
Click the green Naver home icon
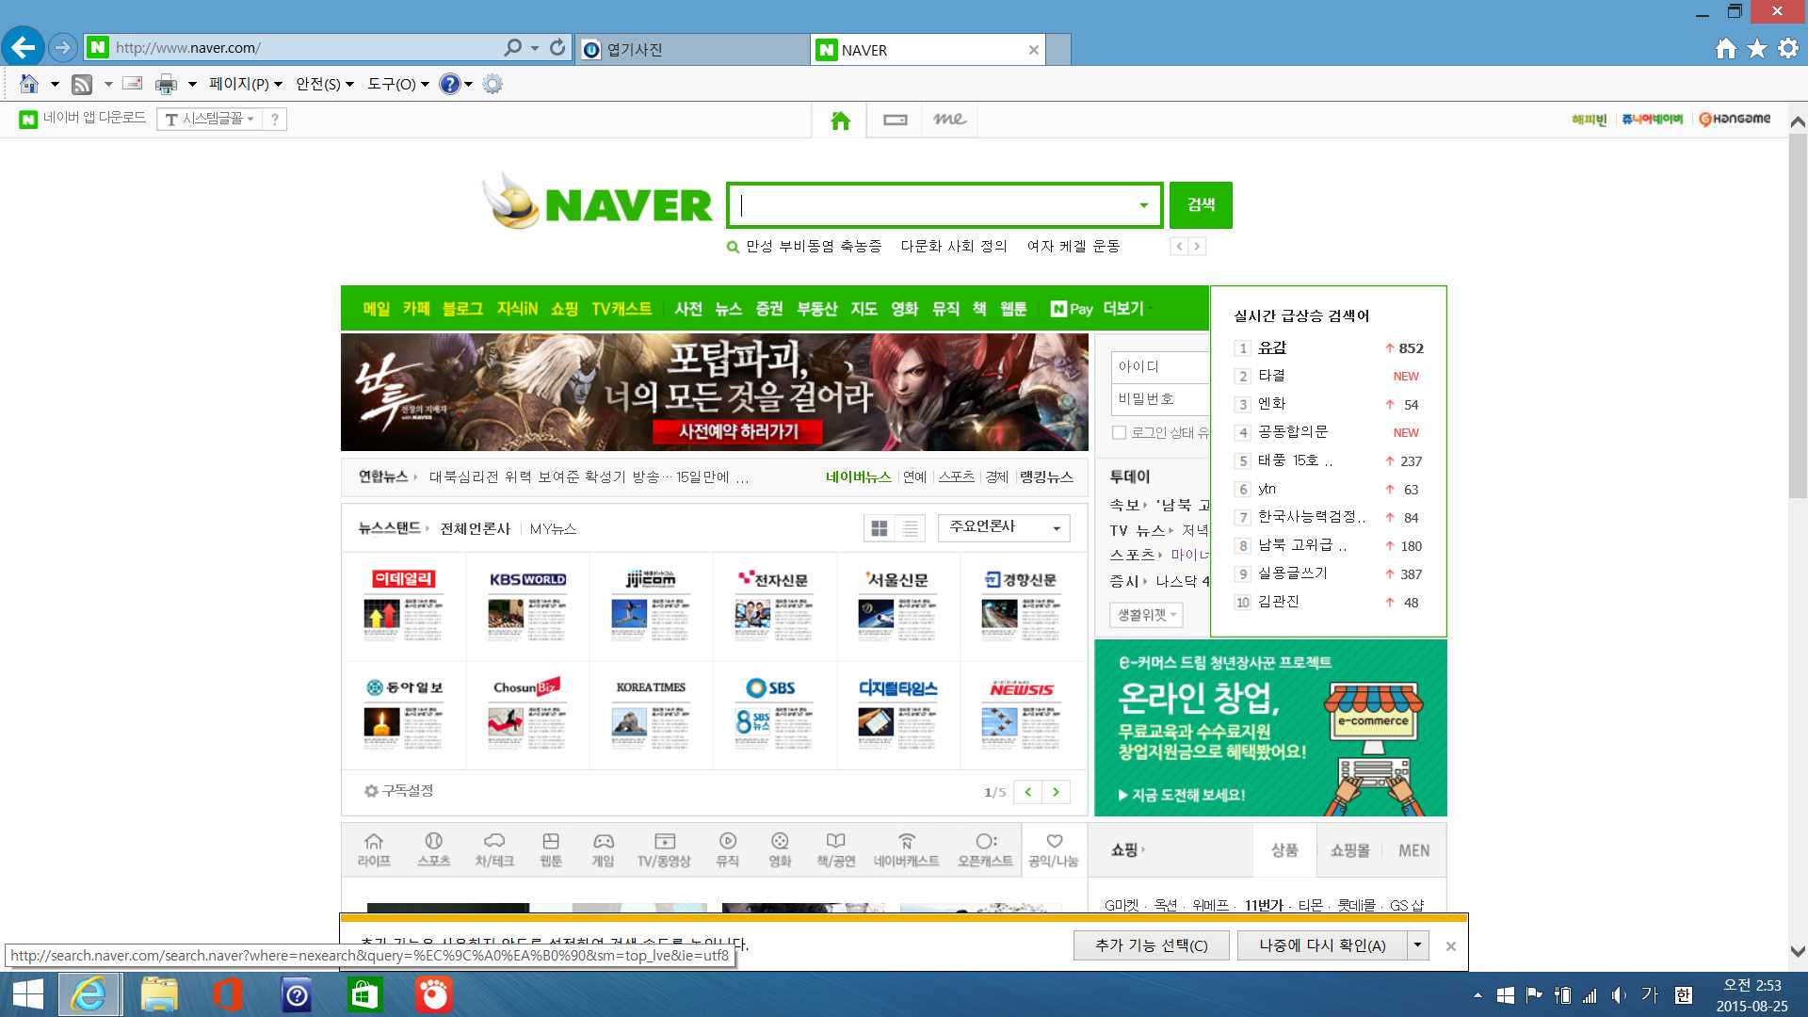point(841,120)
